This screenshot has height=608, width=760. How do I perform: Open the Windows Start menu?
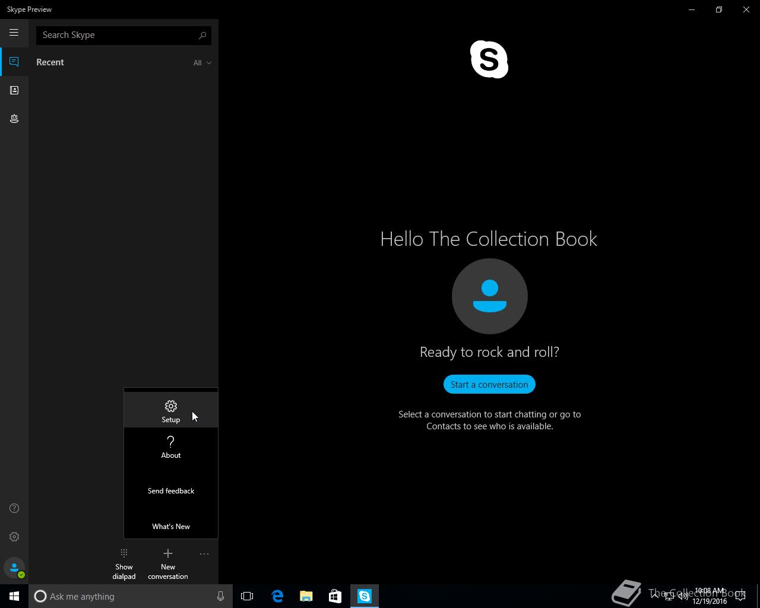click(14, 596)
